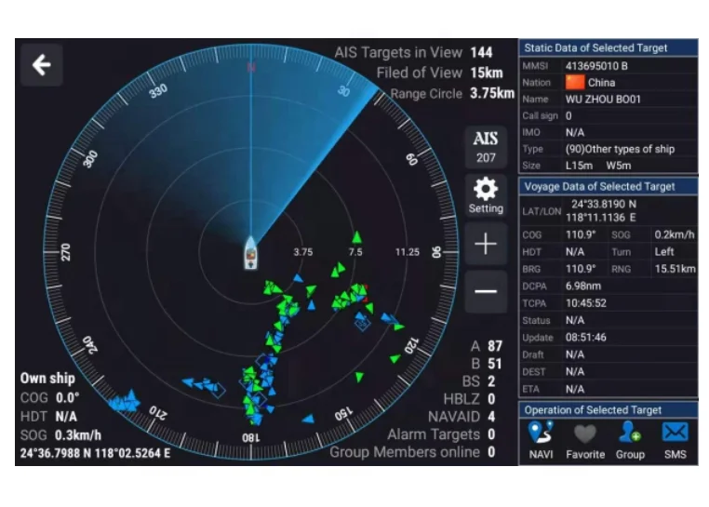The width and height of the screenshot is (709, 507).
Task: Click target SOG value 0.2km/h
Action: click(675, 234)
